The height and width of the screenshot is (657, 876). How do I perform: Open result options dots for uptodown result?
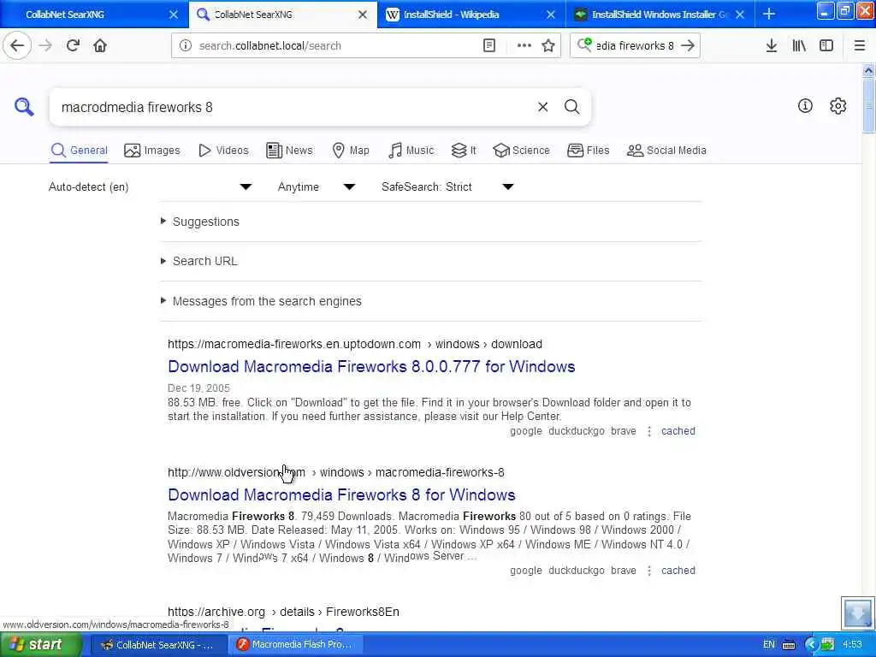(649, 431)
